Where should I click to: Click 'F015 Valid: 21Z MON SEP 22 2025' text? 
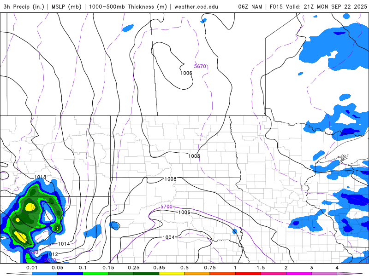pyautogui.click(x=318, y=6)
